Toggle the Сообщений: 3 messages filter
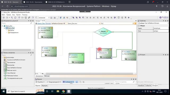This screenshot has width=170, height=95. pyautogui.click(x=69, y=82)
